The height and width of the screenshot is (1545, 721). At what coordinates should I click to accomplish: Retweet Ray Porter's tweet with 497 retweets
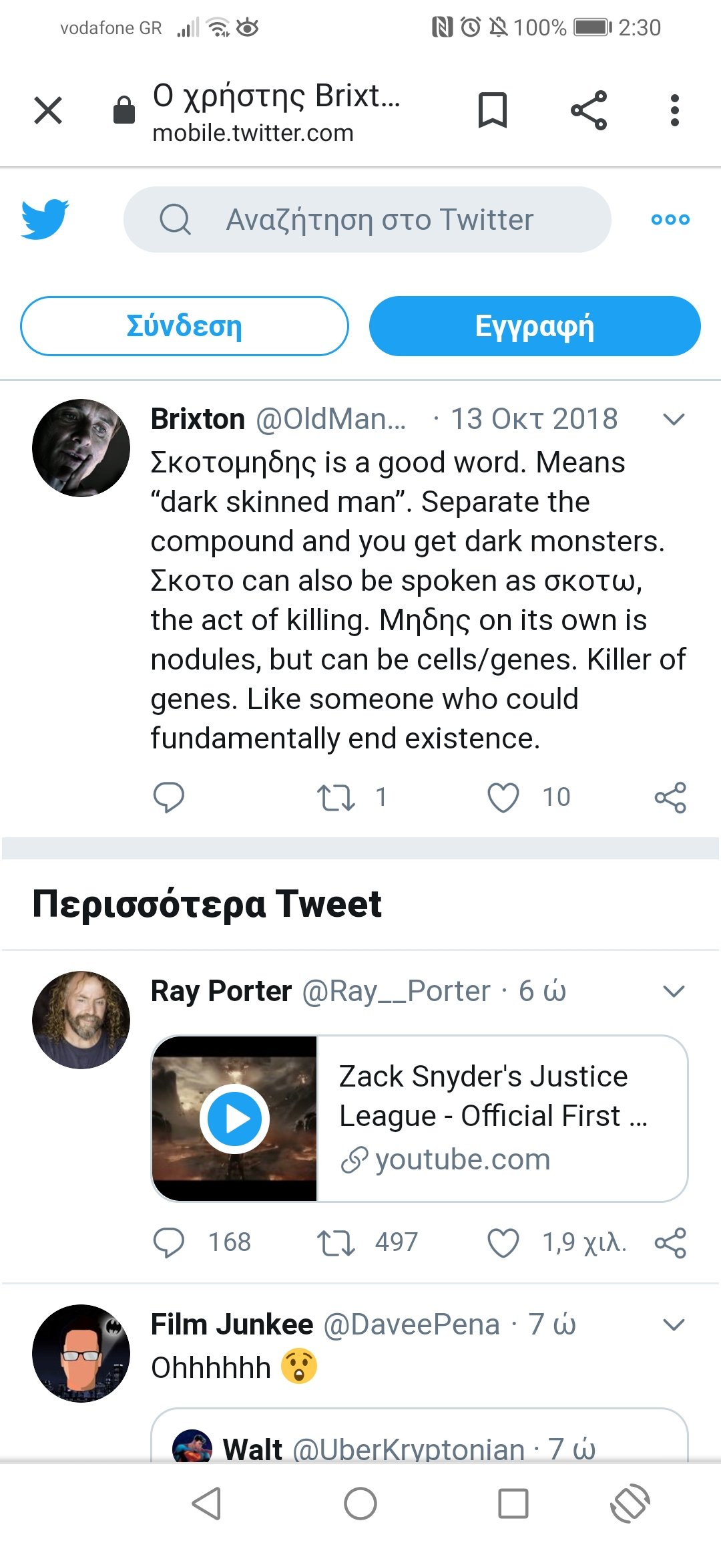[x=336, y=1243]
